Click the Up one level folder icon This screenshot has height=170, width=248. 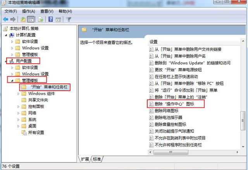23,19
